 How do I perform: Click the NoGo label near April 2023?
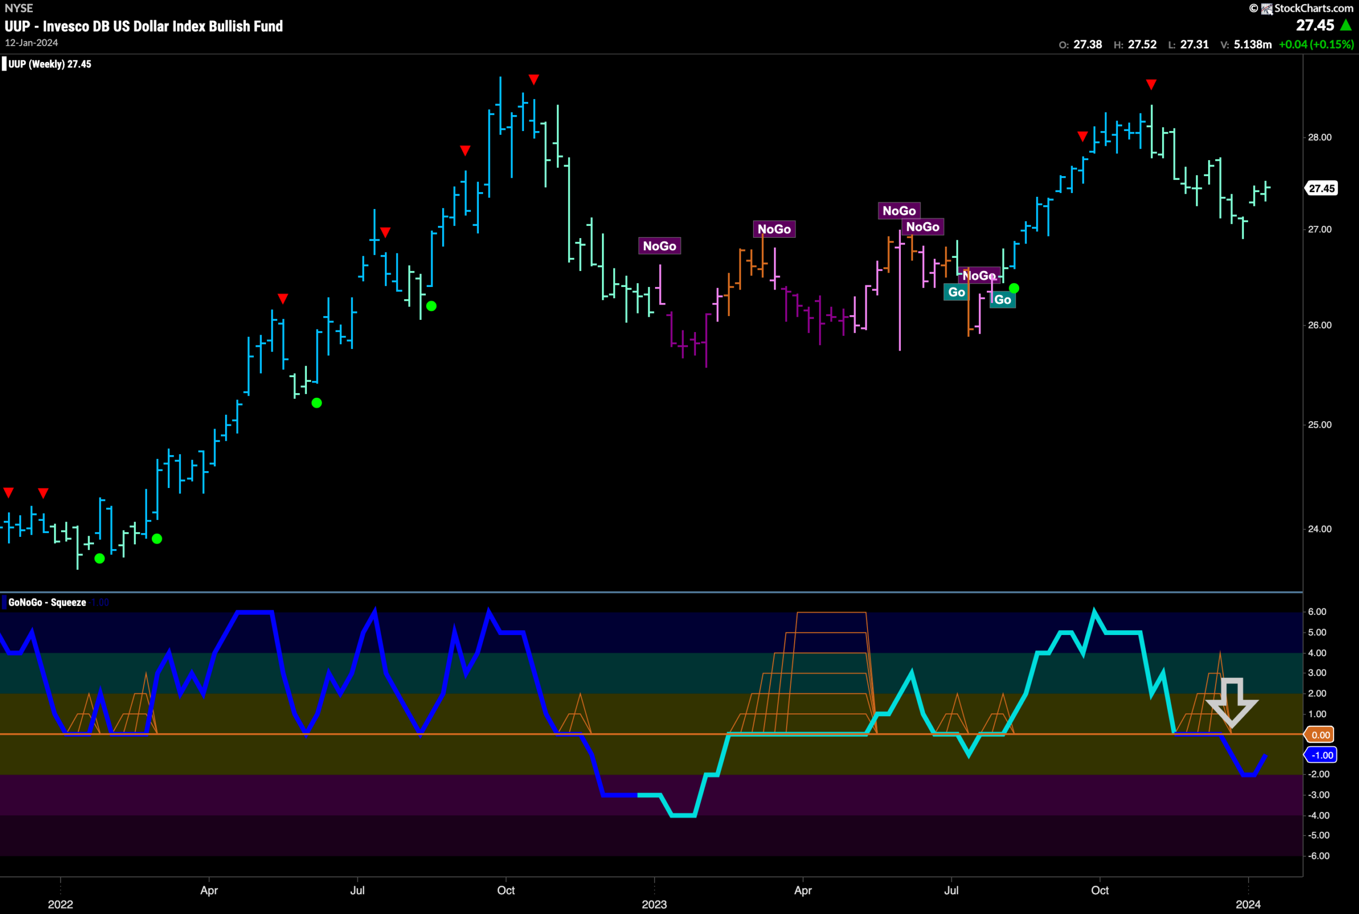pos(774,229)
